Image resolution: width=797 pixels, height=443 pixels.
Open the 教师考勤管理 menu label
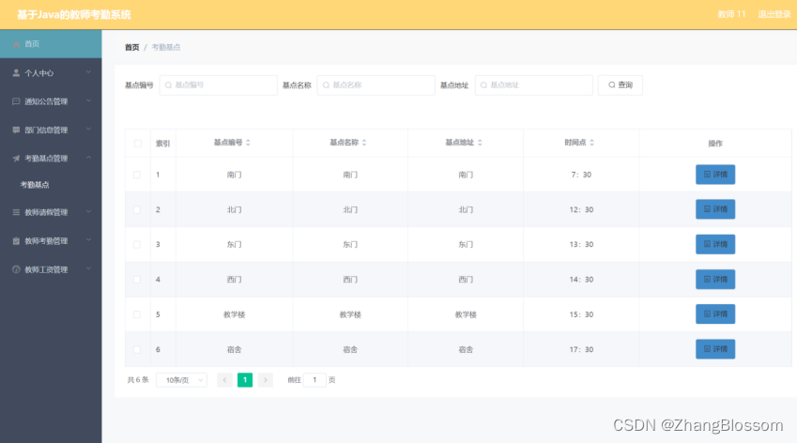click(x=46, y=241)
